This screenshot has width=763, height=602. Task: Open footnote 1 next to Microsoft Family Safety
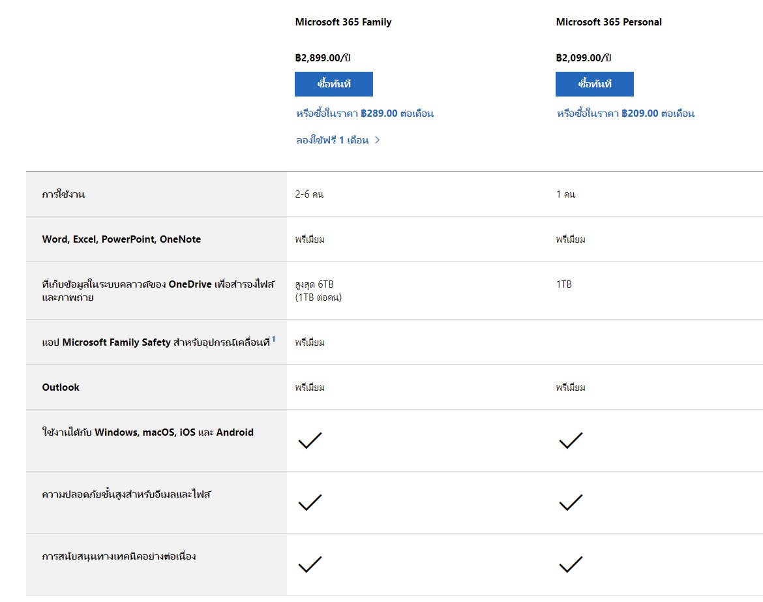274,339
